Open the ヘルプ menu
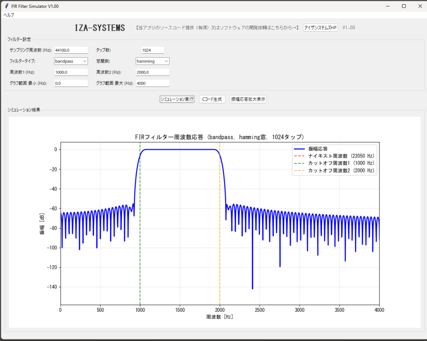This screenshot has height=341, width=427. pos(9,15)
